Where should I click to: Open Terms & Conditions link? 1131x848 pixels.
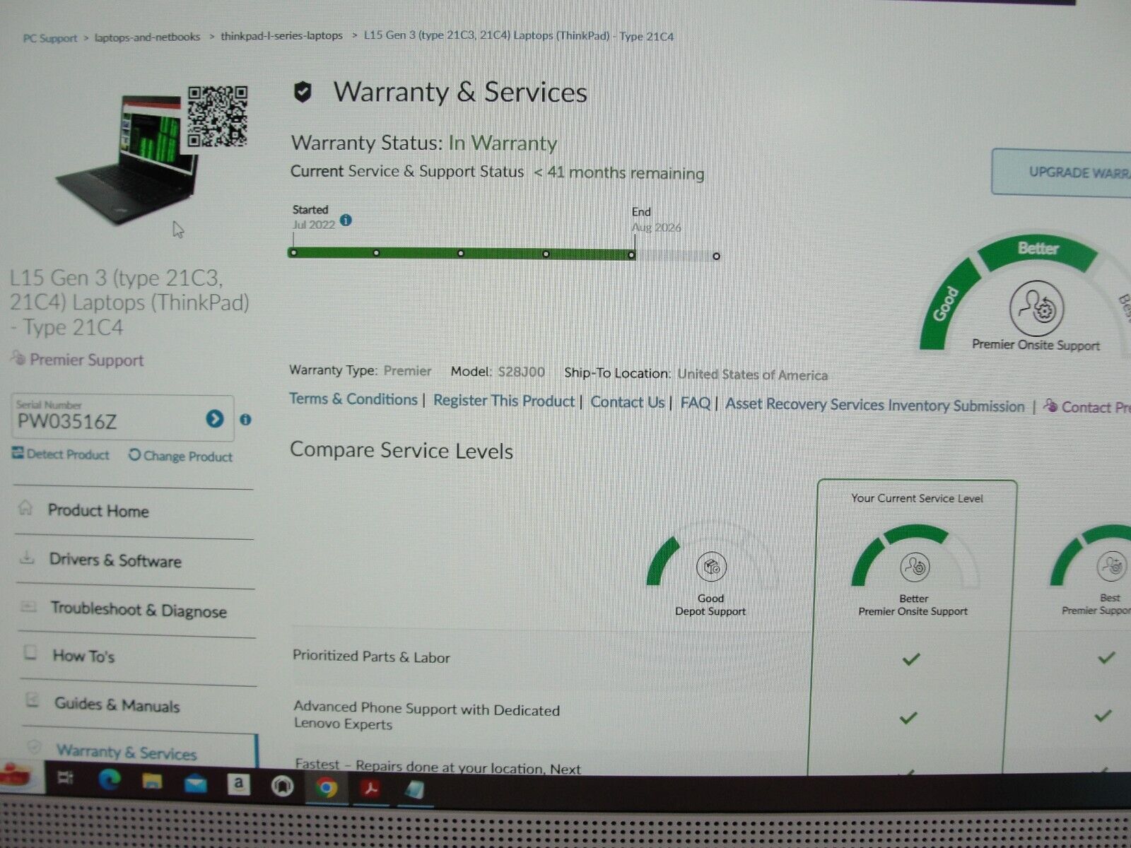click(353, 399)
